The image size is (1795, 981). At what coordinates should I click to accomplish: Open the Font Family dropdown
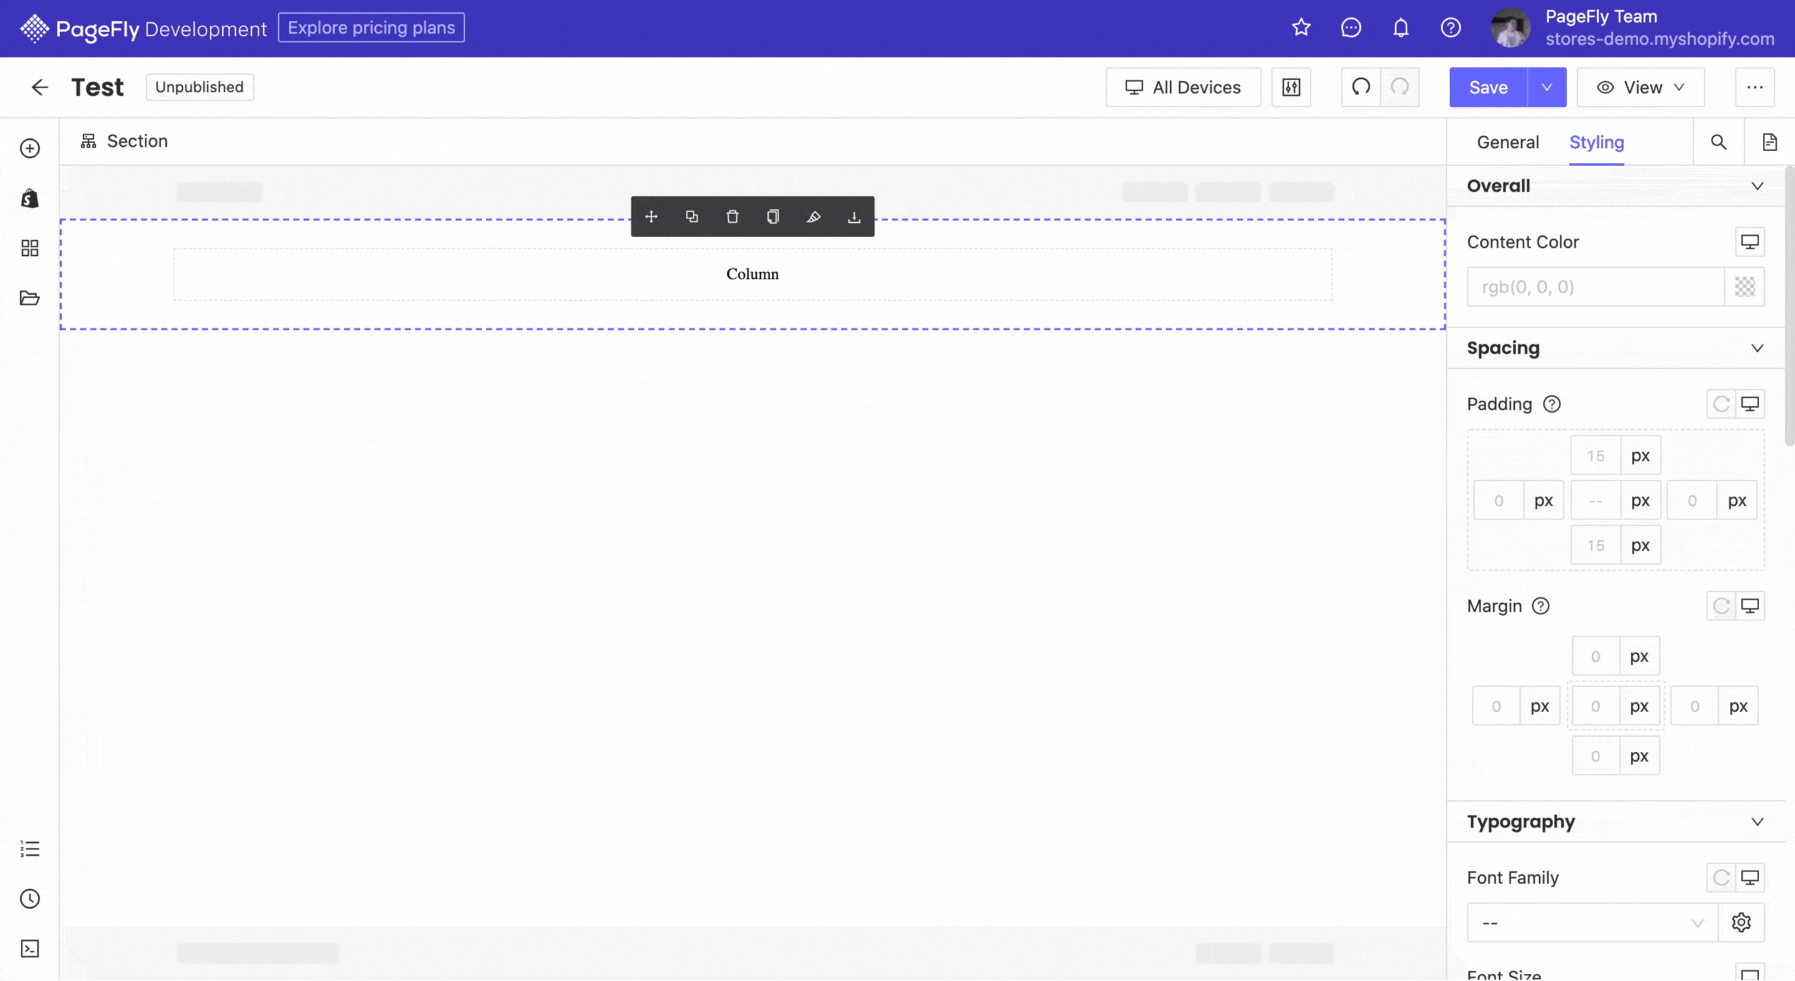1593,922
